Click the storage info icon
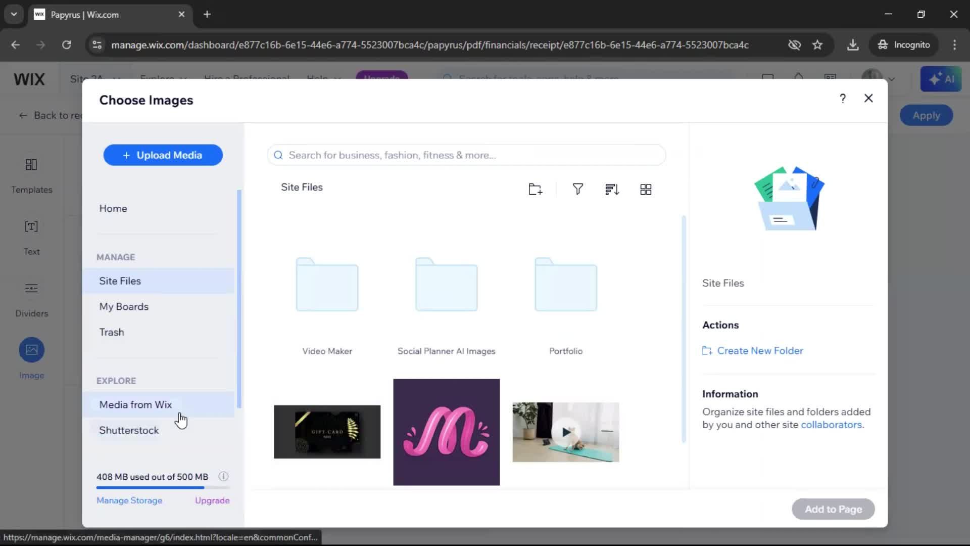 [223, 476]
